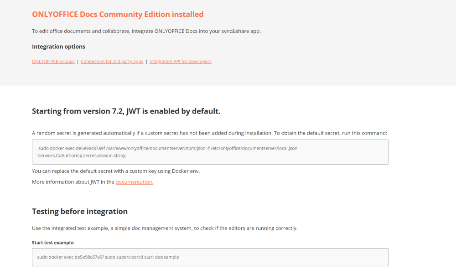456x275 pixels.
Task: Click 'Use the integrated test example' sentence
Action: [x=165, y=228]
